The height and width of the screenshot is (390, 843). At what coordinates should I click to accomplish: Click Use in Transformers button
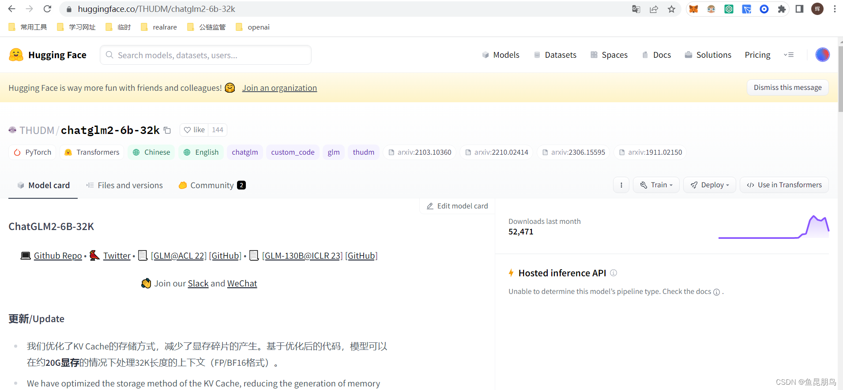[784, 185]
